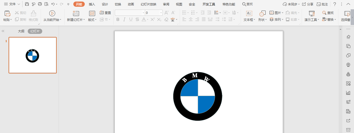354x133 pixels.
Task: Toggle right text alignment
Action: click(x=197, y=19)
